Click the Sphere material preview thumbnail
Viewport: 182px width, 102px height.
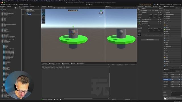(139, 35)
